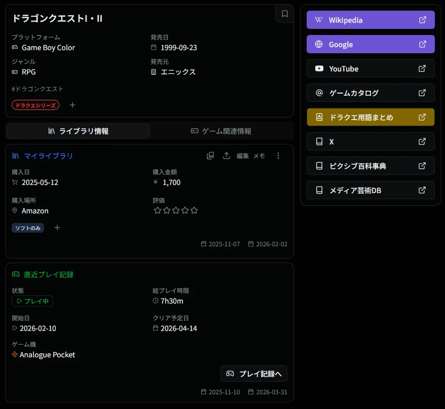Image resolution: width=445 pixels, height=409 pixels.
Task: Set the rating to five stars
Action: 194,210
